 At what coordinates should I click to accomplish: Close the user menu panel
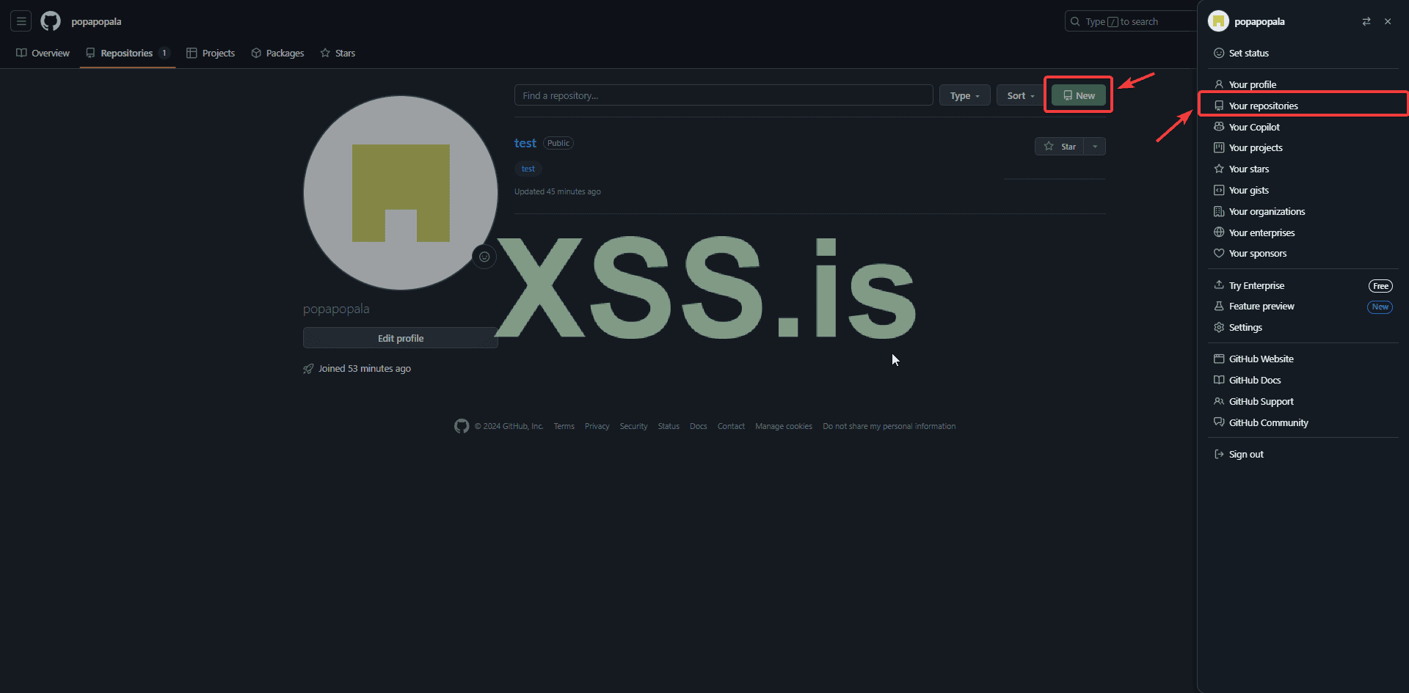[1388, 21]
